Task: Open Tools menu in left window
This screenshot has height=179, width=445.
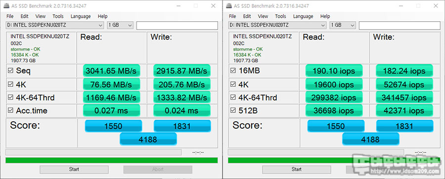Action: tap(58, 16)
